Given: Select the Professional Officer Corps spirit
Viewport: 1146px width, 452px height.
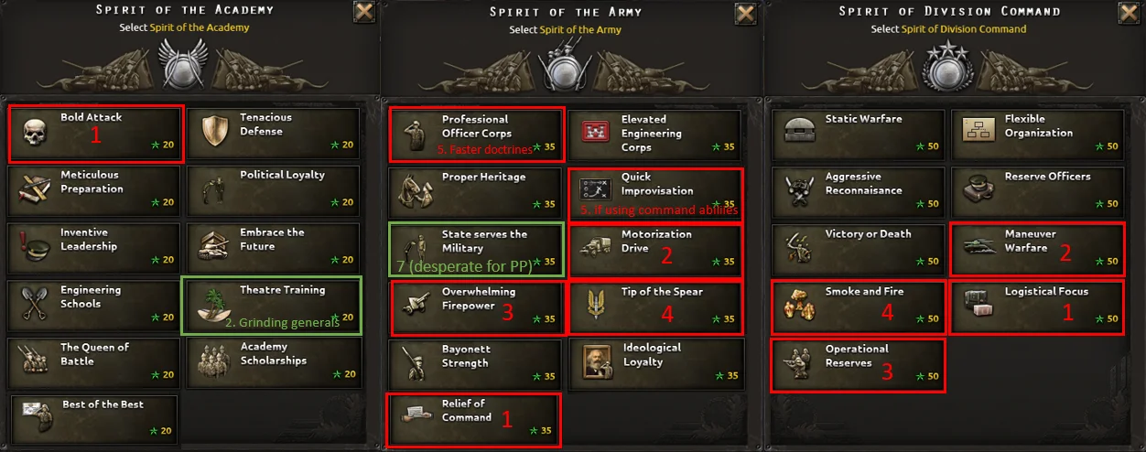Looking at the screenshot, I should pyautogui.click(x=473, y=134).
